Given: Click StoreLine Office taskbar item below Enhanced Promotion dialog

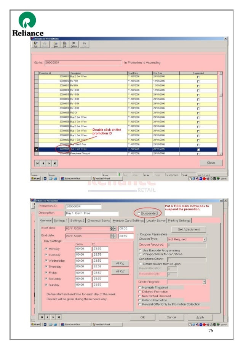Looking at the screenshot, I should click(75, 324).
